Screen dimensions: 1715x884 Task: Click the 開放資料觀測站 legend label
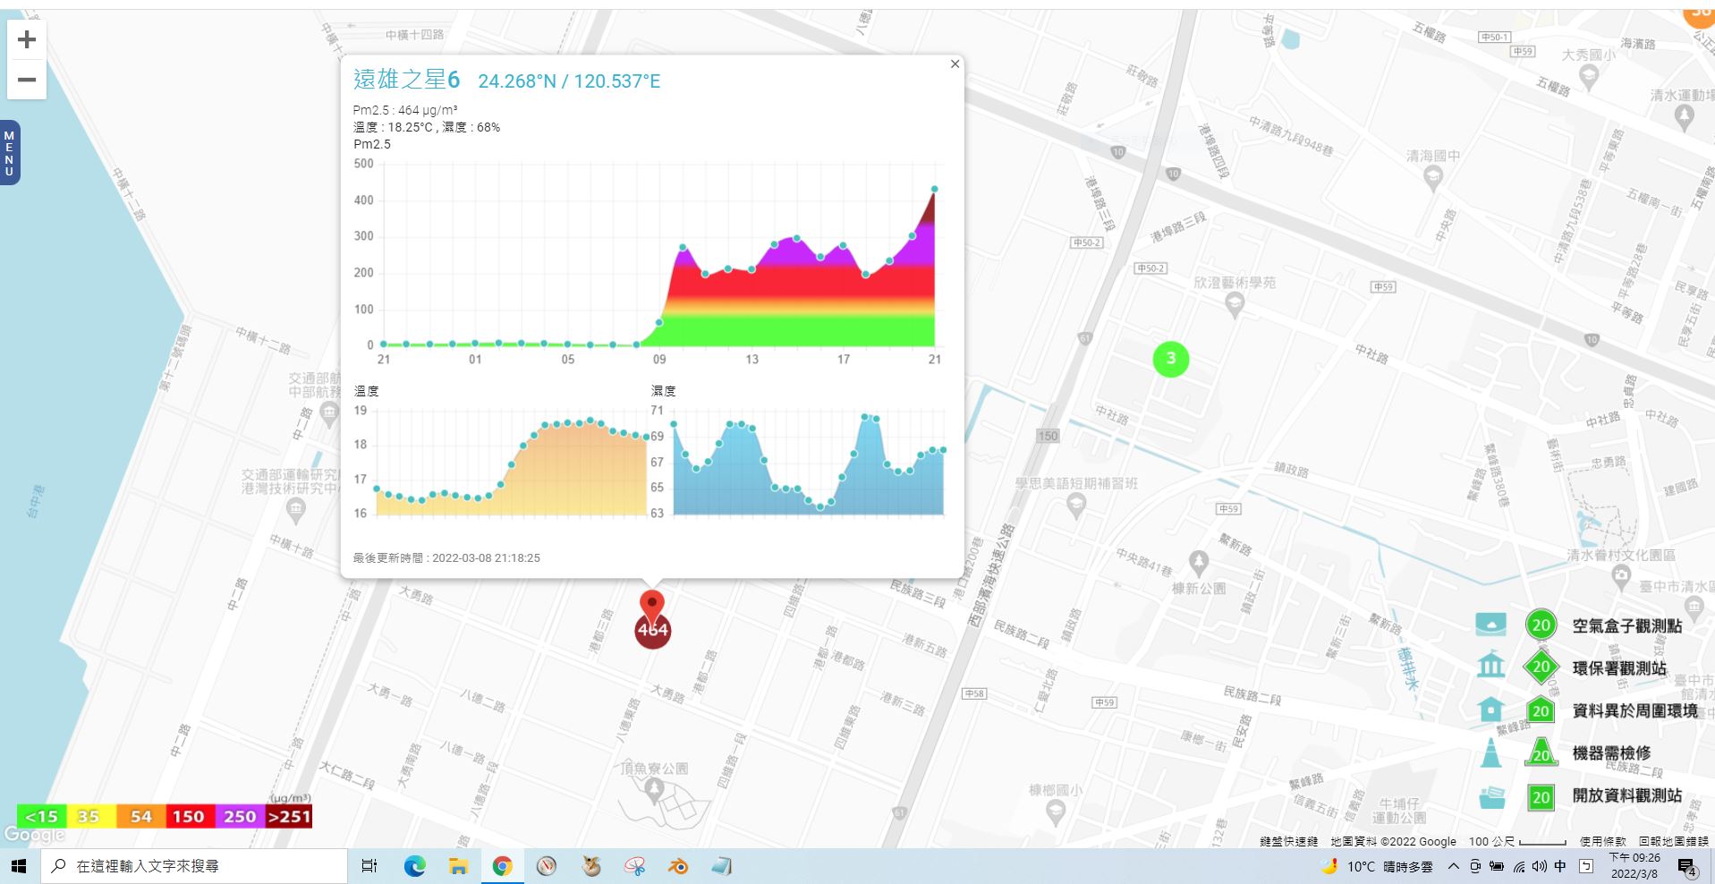click(1627, 795)
